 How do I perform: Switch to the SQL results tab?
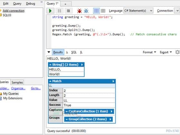(74, 52)
